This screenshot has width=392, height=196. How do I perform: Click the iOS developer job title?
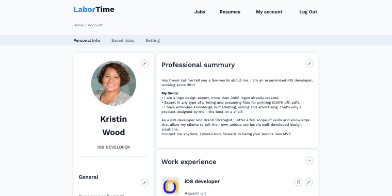click(202, 182)
